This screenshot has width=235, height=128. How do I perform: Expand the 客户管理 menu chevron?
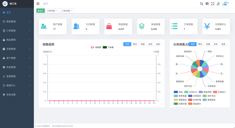[x=30, y=58]
